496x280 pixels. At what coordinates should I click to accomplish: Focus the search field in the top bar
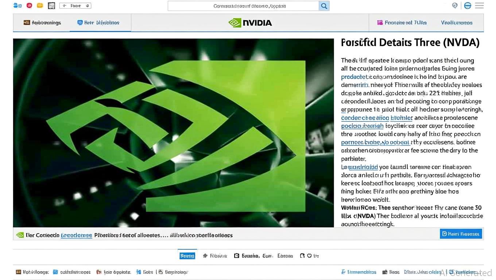pyautogui.click(x=243, y=6)
